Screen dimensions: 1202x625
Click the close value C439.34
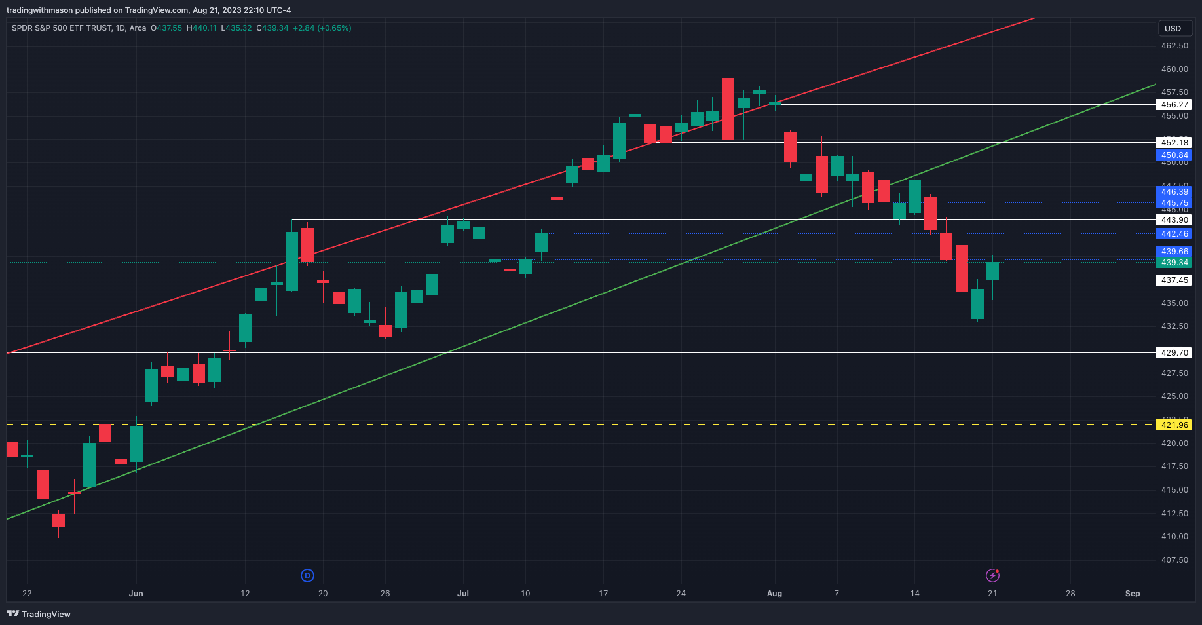pos(272,28)
